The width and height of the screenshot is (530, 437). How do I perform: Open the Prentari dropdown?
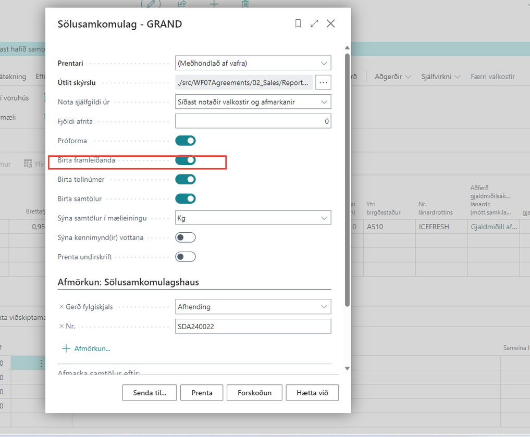pyautogui.click(x=253, y=63)
